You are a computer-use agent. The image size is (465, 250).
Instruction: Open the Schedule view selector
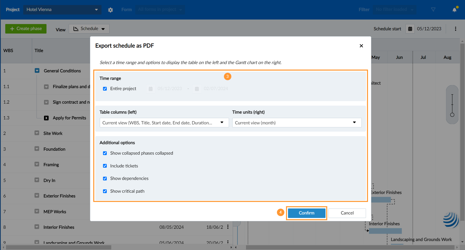coord(89,29)
